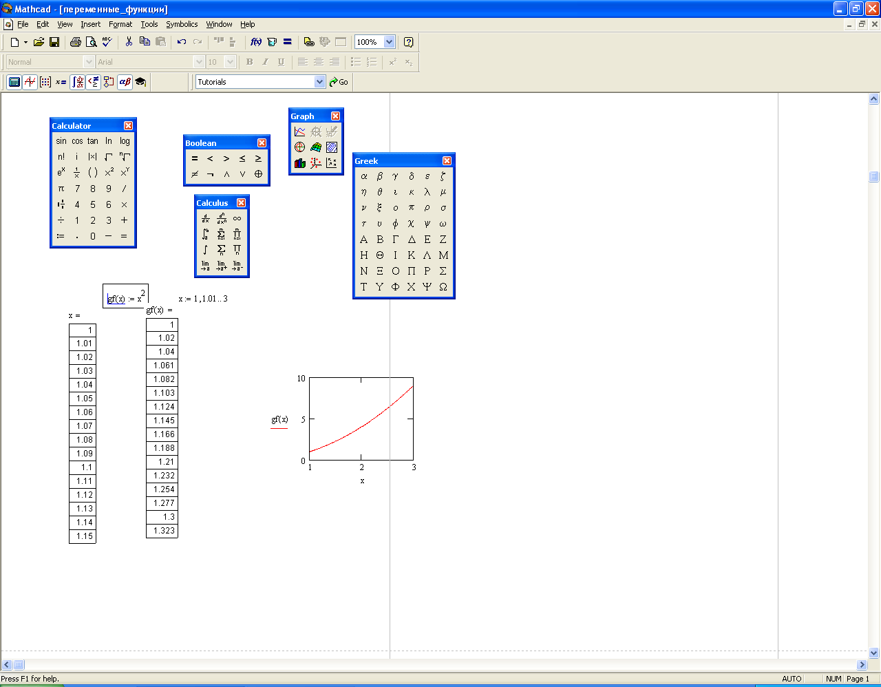This screenshot has height=687, width=881.
Task: Open the Window menu
Action: [220, 24]
